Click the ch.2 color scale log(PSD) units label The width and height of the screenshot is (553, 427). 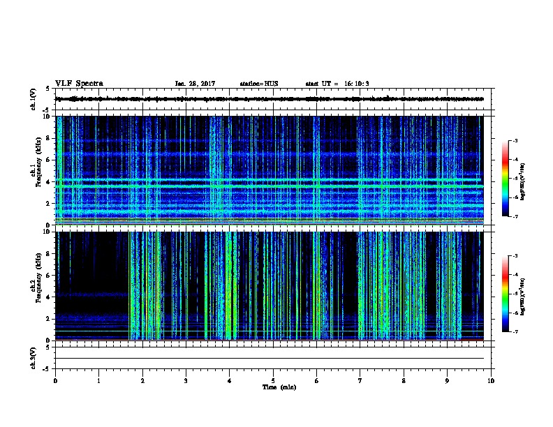coord(523,297)
